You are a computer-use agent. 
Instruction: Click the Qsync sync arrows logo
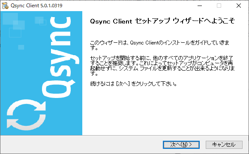click(26, 115)
